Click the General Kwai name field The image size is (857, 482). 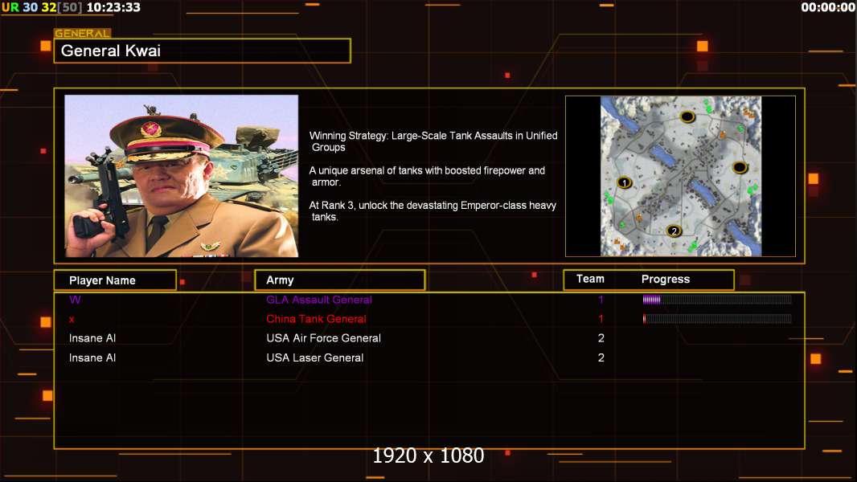(203, 51)
